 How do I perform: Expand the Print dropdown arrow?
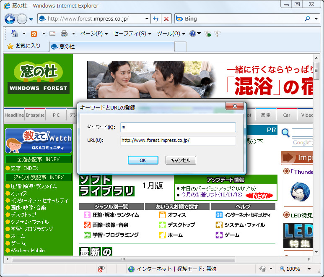pos(73,34)
